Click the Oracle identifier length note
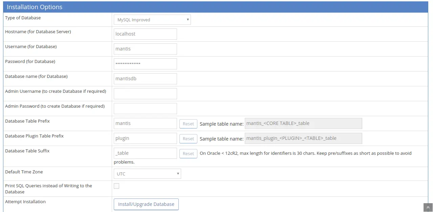The image size is (433, 212). 263,157
